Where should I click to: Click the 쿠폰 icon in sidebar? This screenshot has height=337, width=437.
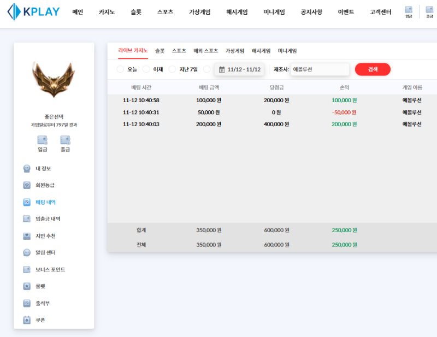[27, 320]
